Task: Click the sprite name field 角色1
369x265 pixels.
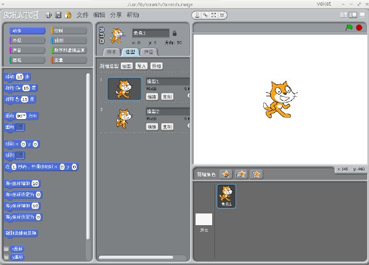Action: 151,33
